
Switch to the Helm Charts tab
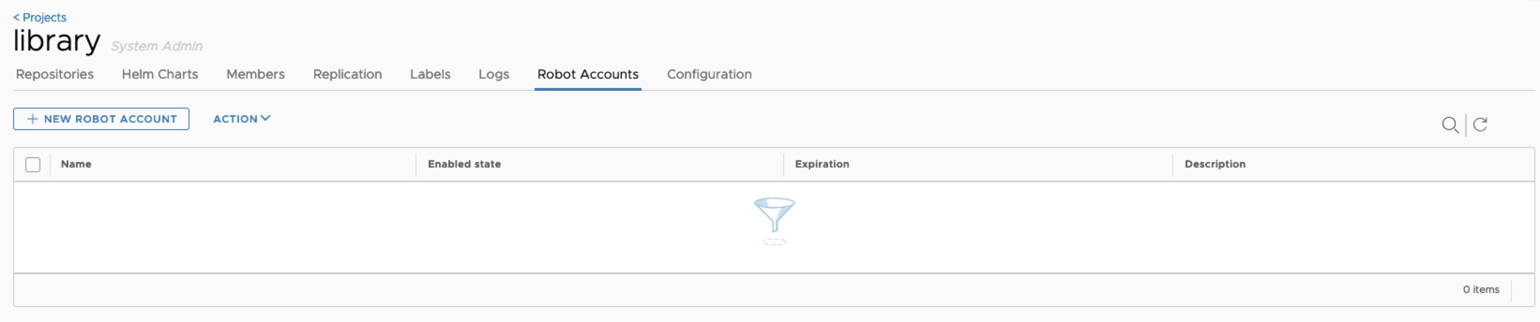[x=159, y=74]
